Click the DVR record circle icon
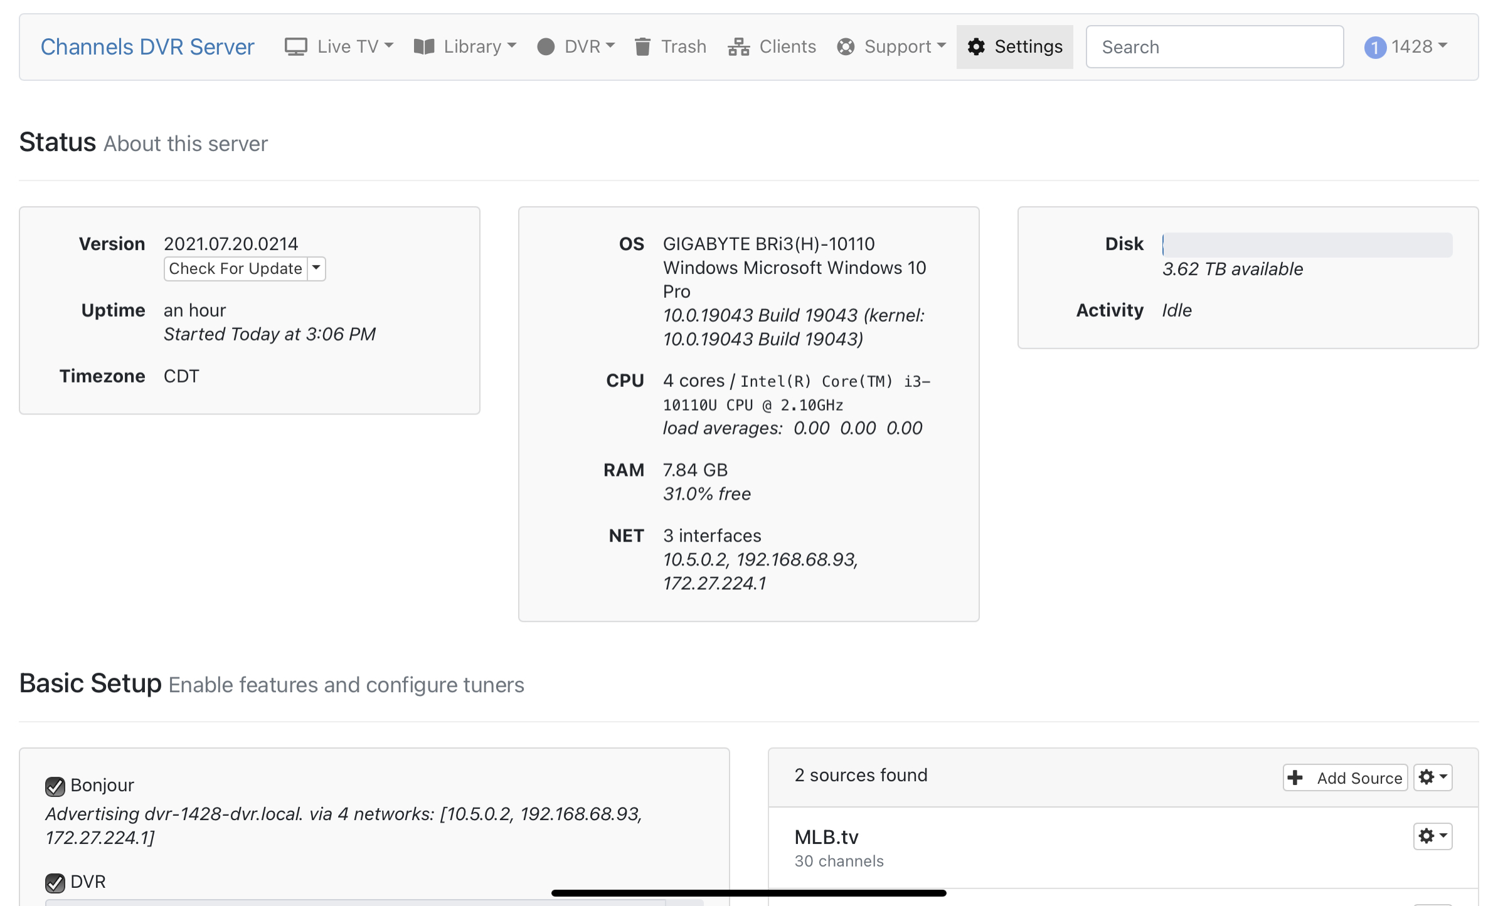The width and height of the screenshot is (1498, 906). coord(546,47)
